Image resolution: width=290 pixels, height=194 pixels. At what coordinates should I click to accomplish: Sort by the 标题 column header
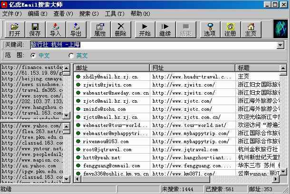coord(258,68)
